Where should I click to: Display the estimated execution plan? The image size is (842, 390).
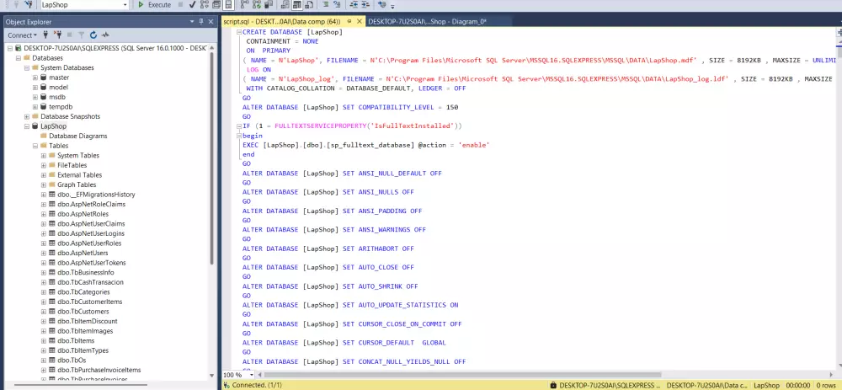click(205, 4)
